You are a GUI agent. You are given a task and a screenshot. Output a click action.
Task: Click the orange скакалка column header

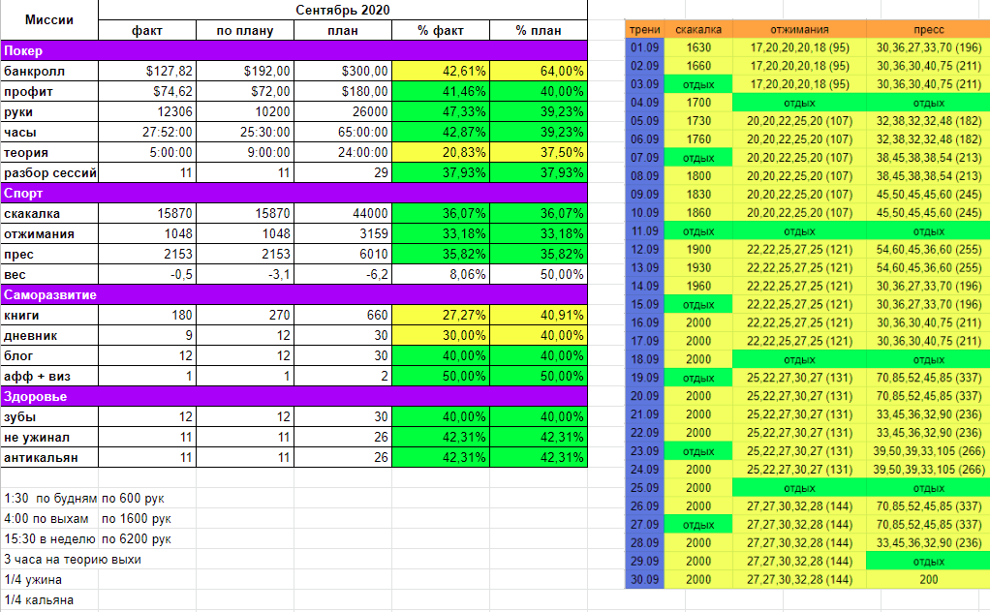(x=698, y=29)
